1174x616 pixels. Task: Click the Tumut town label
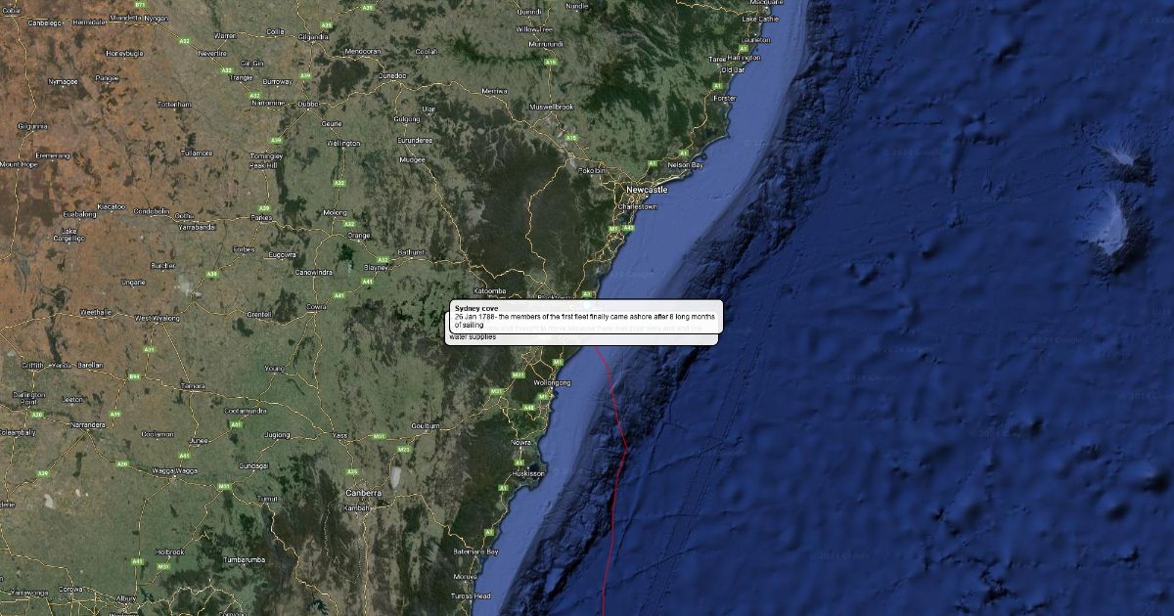266,498
